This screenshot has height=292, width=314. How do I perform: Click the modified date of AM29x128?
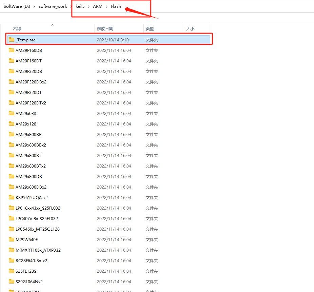[x=114, y=124]
